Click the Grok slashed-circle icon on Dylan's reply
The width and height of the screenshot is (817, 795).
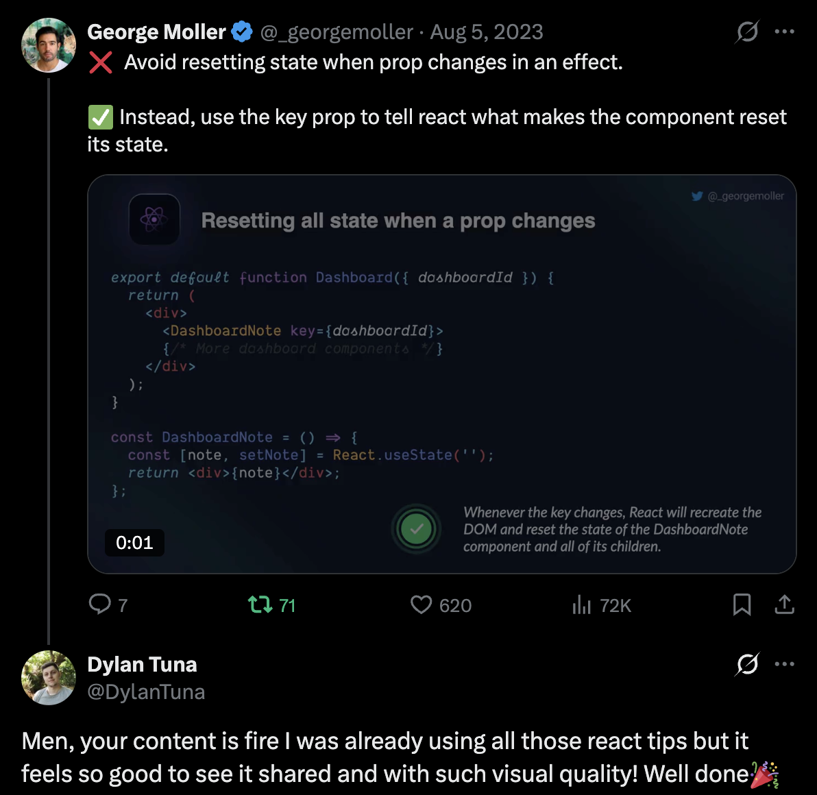(x=747, y=663)
